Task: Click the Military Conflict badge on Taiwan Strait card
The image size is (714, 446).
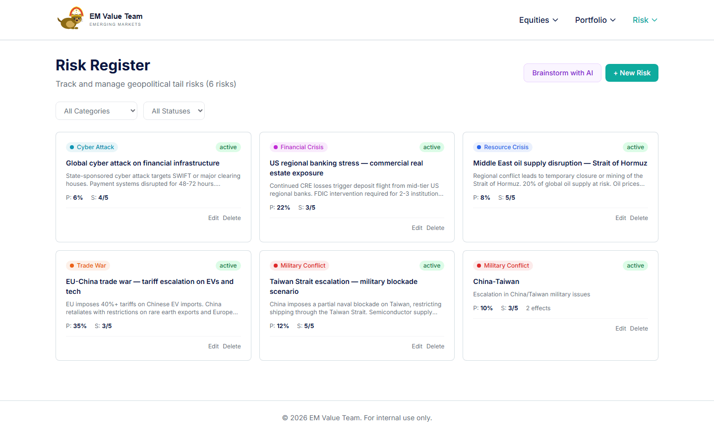Action: pyautogui.click(x=299, y=265)
